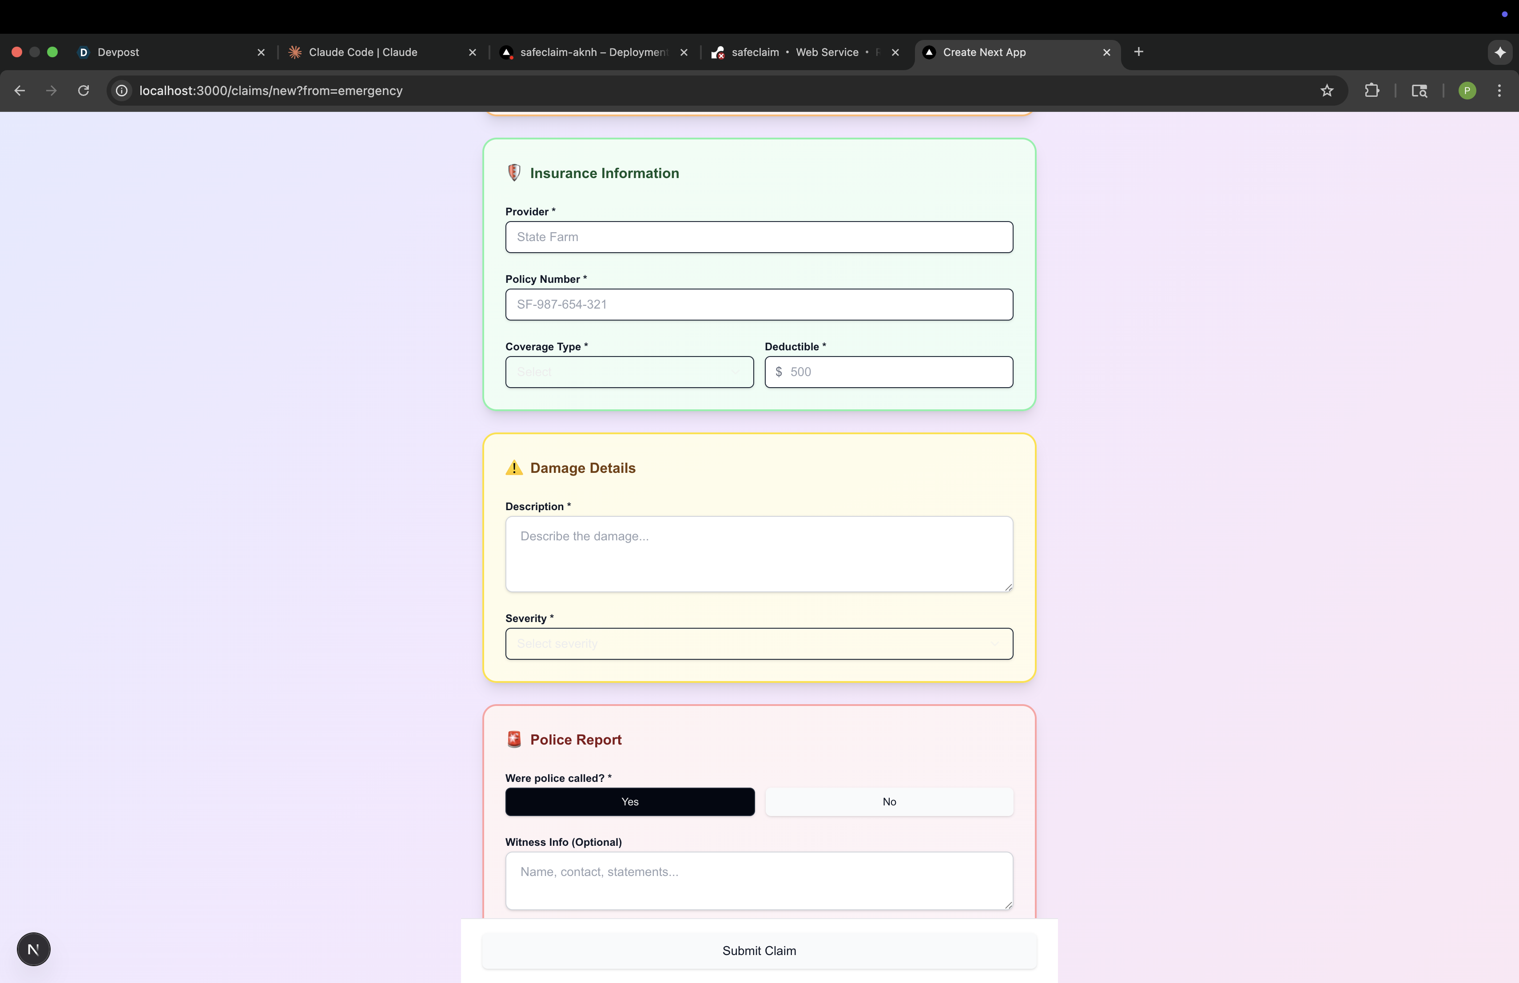
Task: Open the Gemini sparkle icon
Action: 1500,52
